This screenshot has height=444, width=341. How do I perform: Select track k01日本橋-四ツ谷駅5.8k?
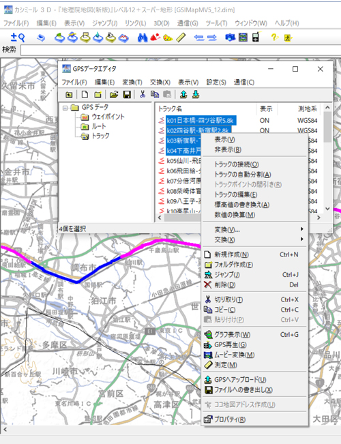tap(200, 121)
